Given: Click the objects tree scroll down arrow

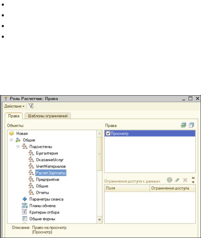Looking at the screenshot, I should click(x=99, y=220).
